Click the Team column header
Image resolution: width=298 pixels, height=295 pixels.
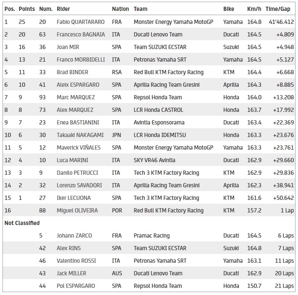pos(141,9)
